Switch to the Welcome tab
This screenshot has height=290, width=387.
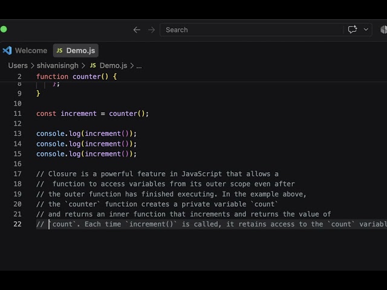(x=25, y=51)
